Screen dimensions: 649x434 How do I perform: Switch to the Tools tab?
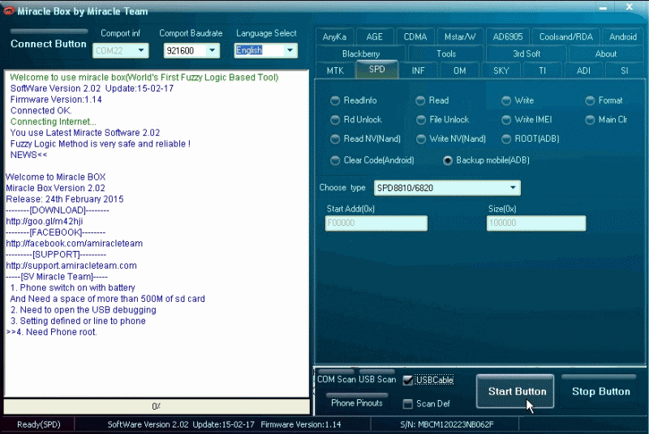[445, 53]
